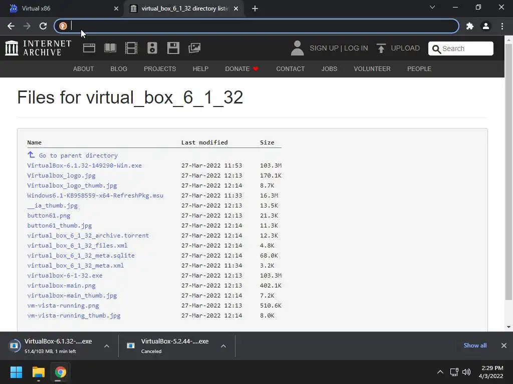This screenshot has width=513, height=384.
Task: Open the DONATE menu item
Action: click(x=241, y=69)
